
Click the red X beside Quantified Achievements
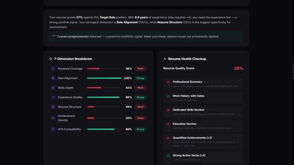pyautogui.click(x=168, y=138)
